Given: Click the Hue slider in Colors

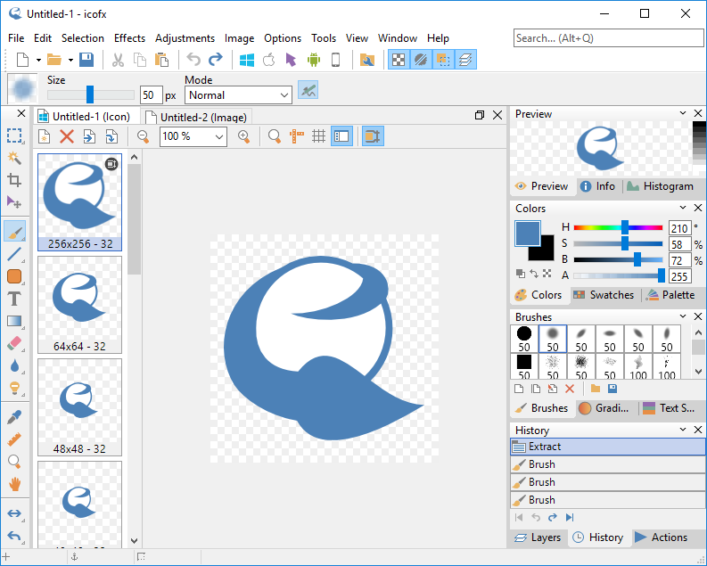Looking at the screenshot, I should coord(617,228).
